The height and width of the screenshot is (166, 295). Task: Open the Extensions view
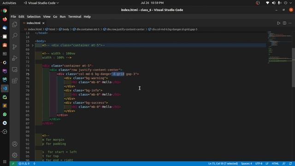click(x=15, y=81)
